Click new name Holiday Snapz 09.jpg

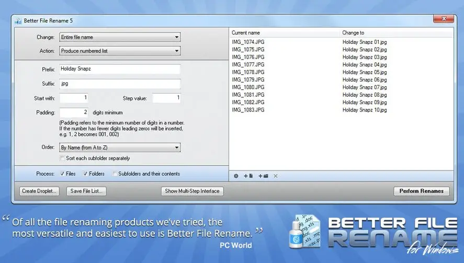click(365, 102)
